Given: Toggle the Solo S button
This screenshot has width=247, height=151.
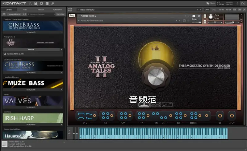Looking at the screenshot, I should pos(205,16).
